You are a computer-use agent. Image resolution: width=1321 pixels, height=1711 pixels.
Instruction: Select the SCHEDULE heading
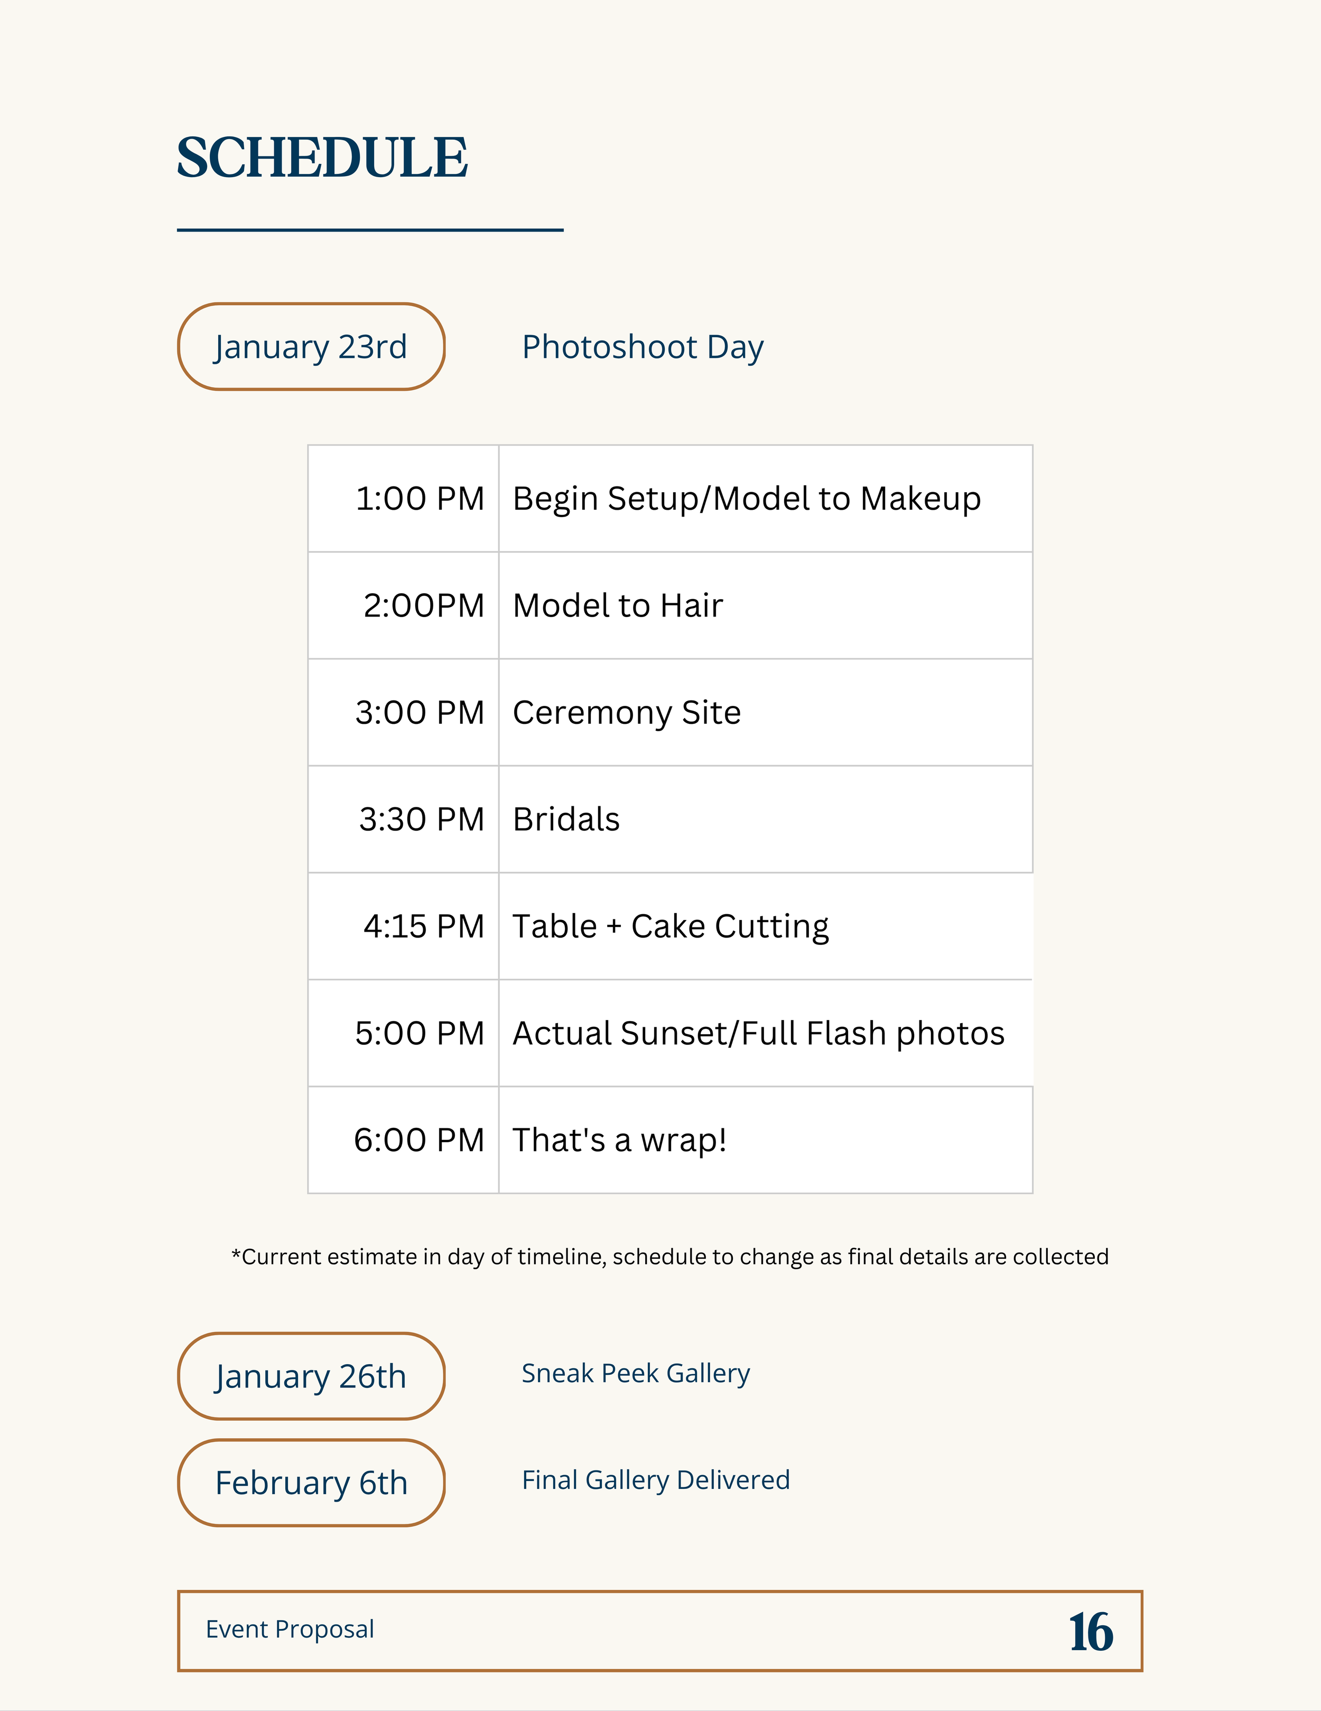pos(322,158)
